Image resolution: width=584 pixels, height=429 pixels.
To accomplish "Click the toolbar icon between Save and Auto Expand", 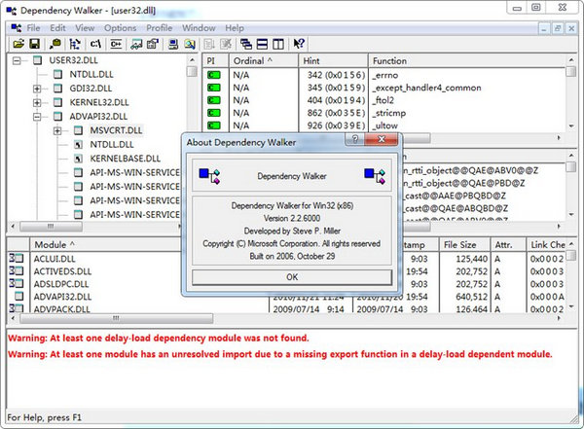I will pos(55,44).
